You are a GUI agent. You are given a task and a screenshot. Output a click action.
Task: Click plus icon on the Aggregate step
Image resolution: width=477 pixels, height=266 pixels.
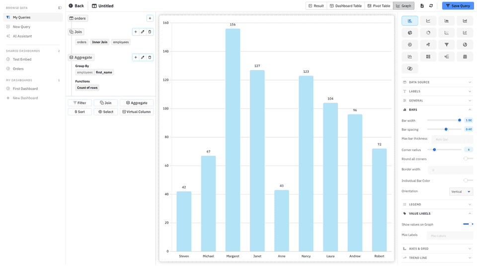pyautogui.click(x=136, y=57)
